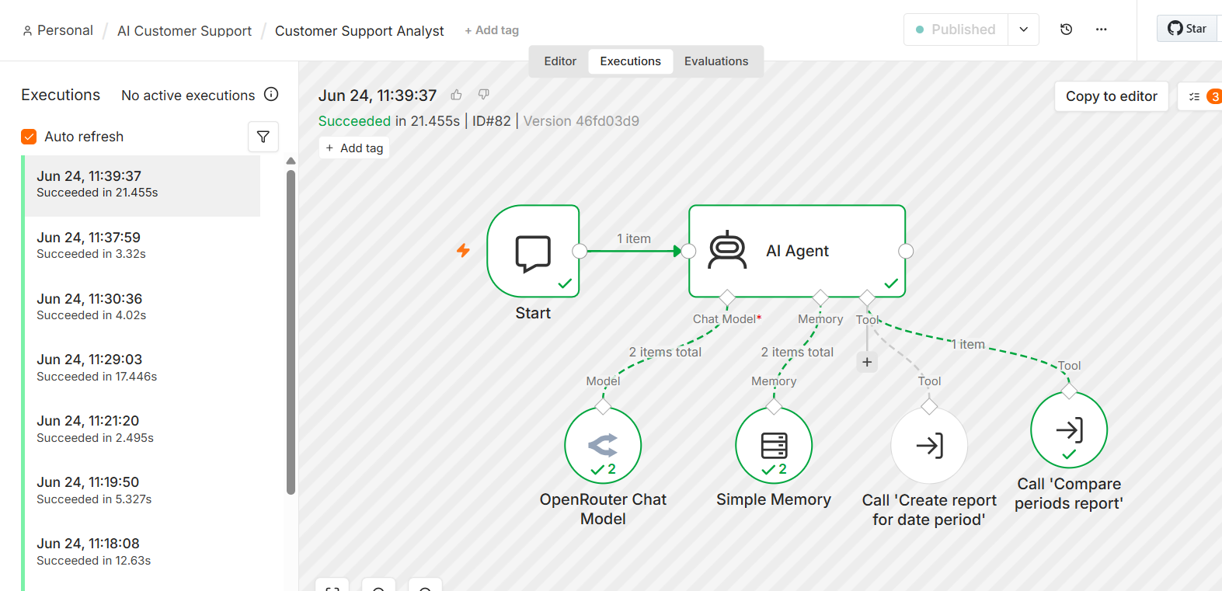Image resolution: width=1222 pixels, height=591 pixels.
Task: Click the Tool diamond connector on AI Agent
Action: [x=867, y=297]
